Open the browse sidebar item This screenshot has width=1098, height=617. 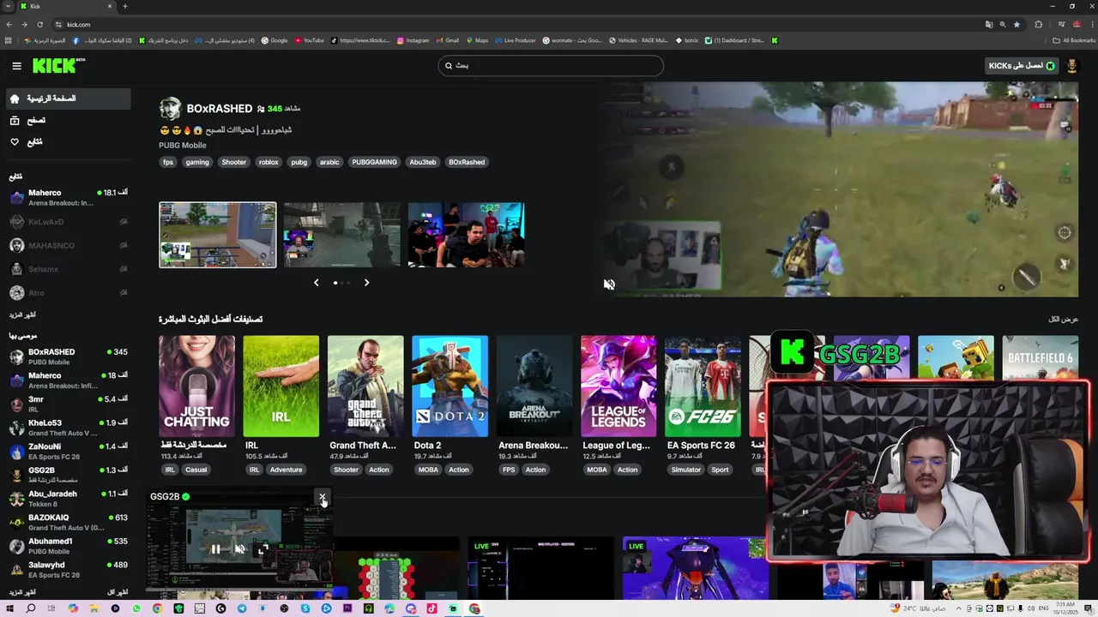click(68, 120)
